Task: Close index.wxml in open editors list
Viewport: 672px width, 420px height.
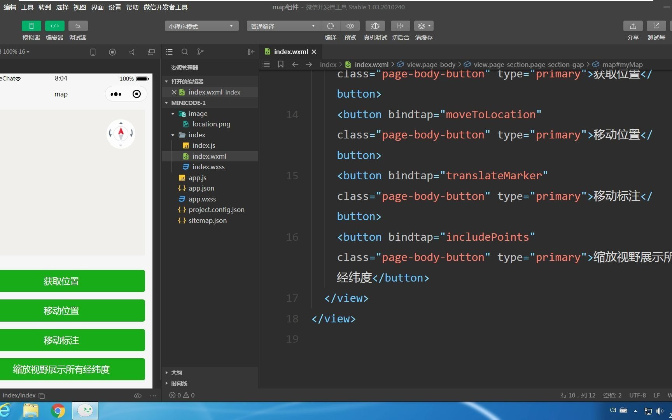Action: [x=174, y=92]
